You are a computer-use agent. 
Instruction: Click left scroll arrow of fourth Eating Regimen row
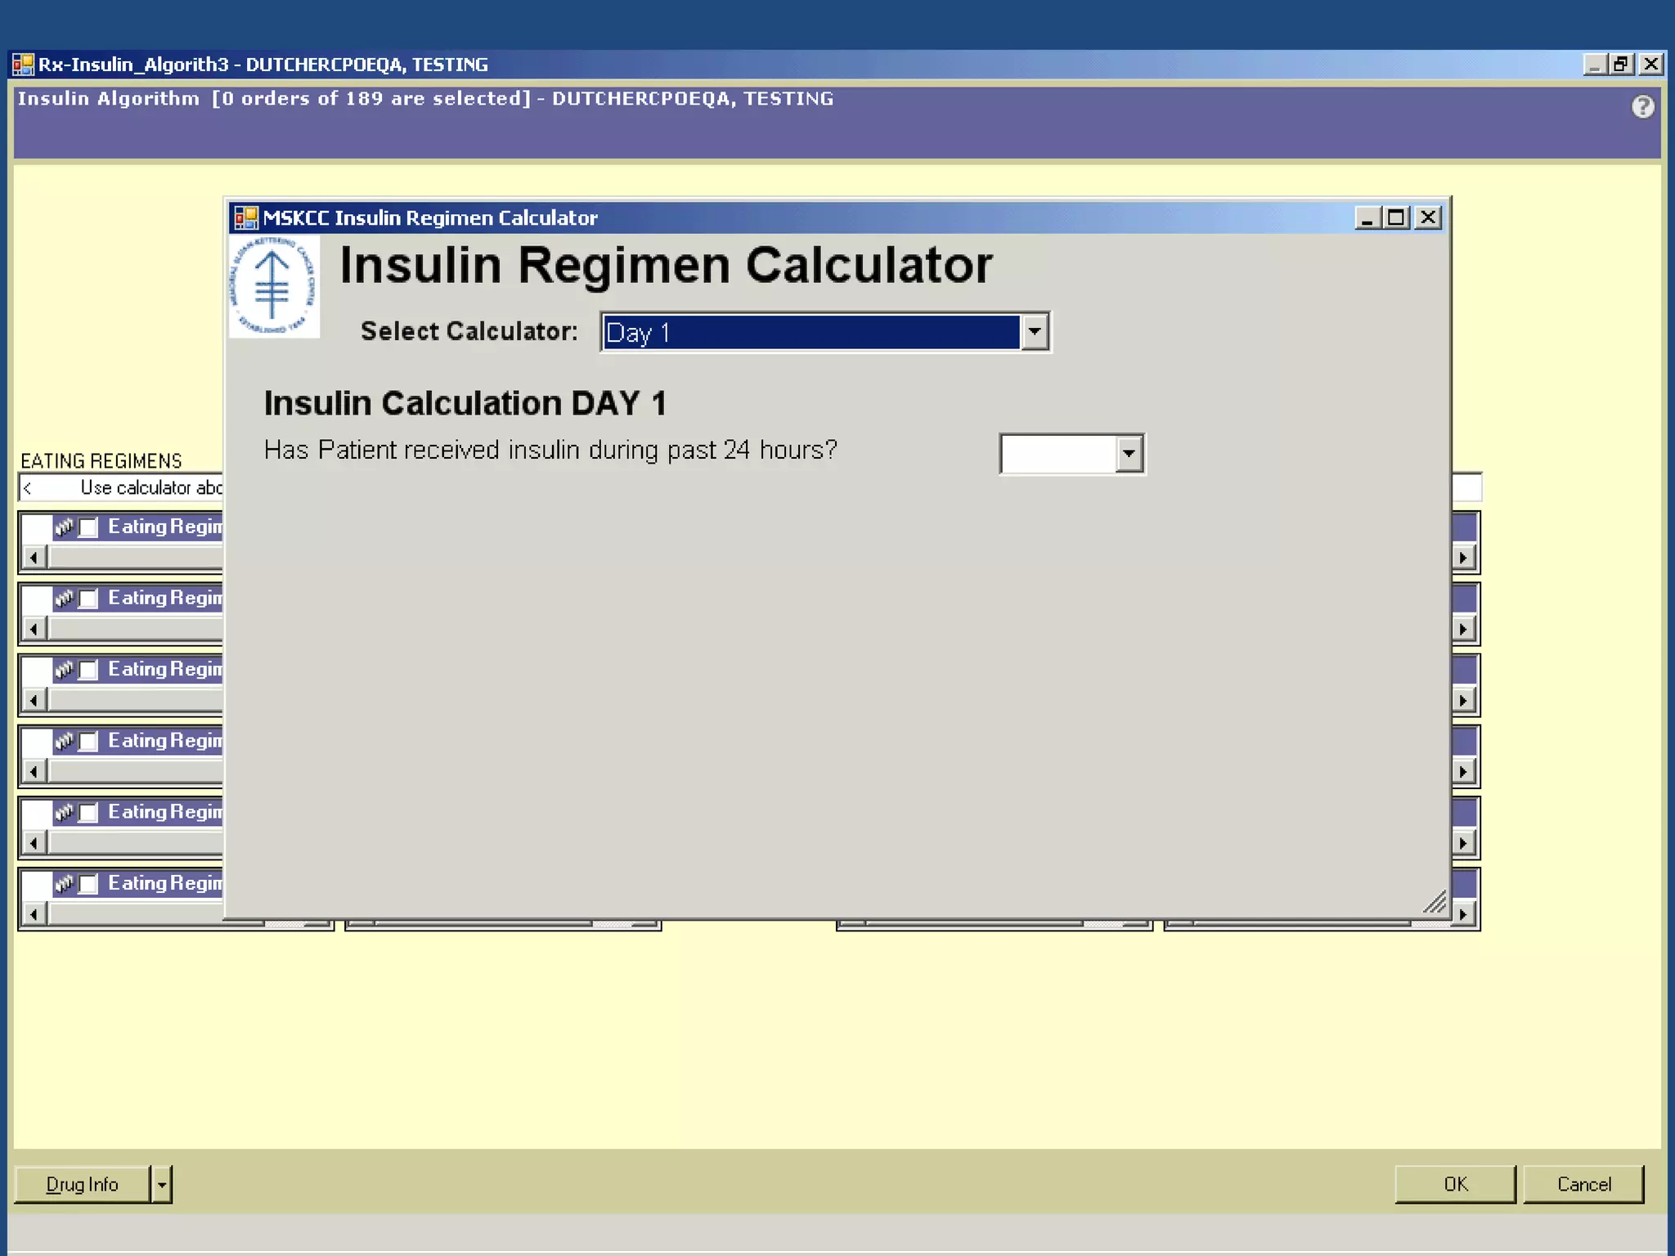(34, 771)
